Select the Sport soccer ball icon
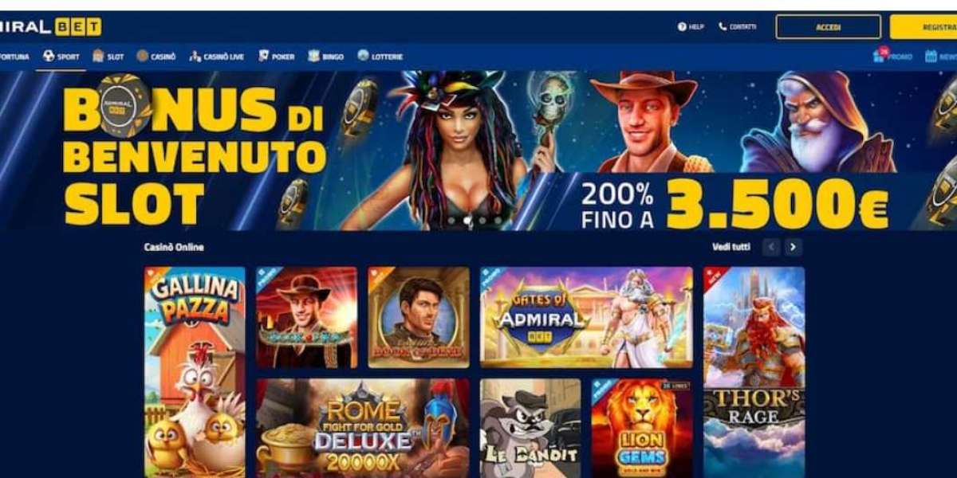This screenshot has width=957, height=478. (49, 56)
